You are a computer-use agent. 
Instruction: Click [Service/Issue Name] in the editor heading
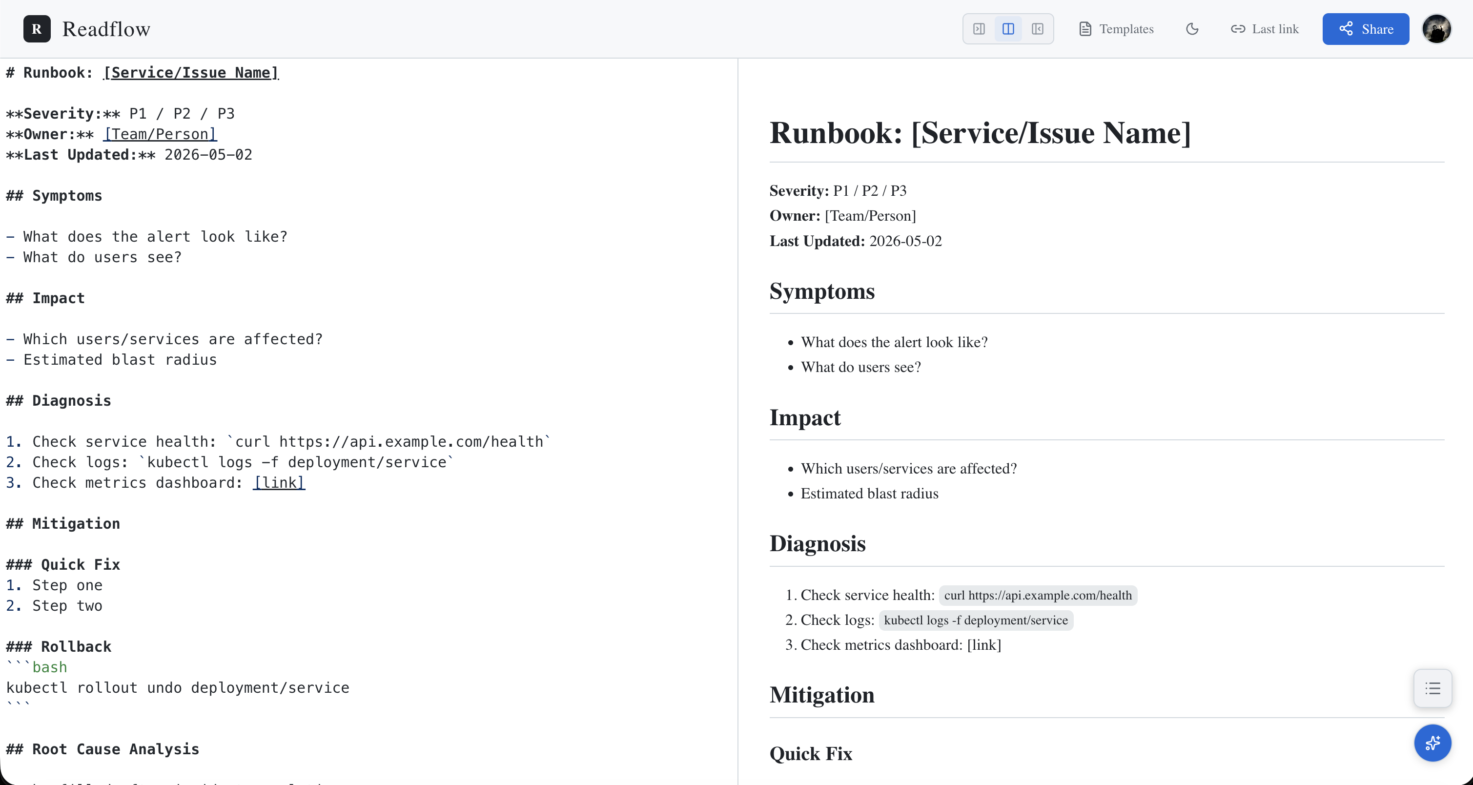191,73
